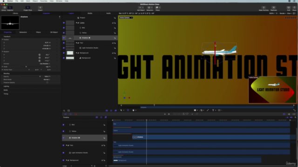The image size is (298, 167).
Task: Click the Replicate toolbar button
Action: coord(274,8)
